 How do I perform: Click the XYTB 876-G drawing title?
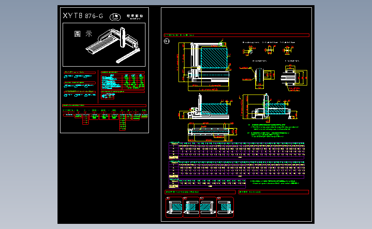tap(83, 16)
